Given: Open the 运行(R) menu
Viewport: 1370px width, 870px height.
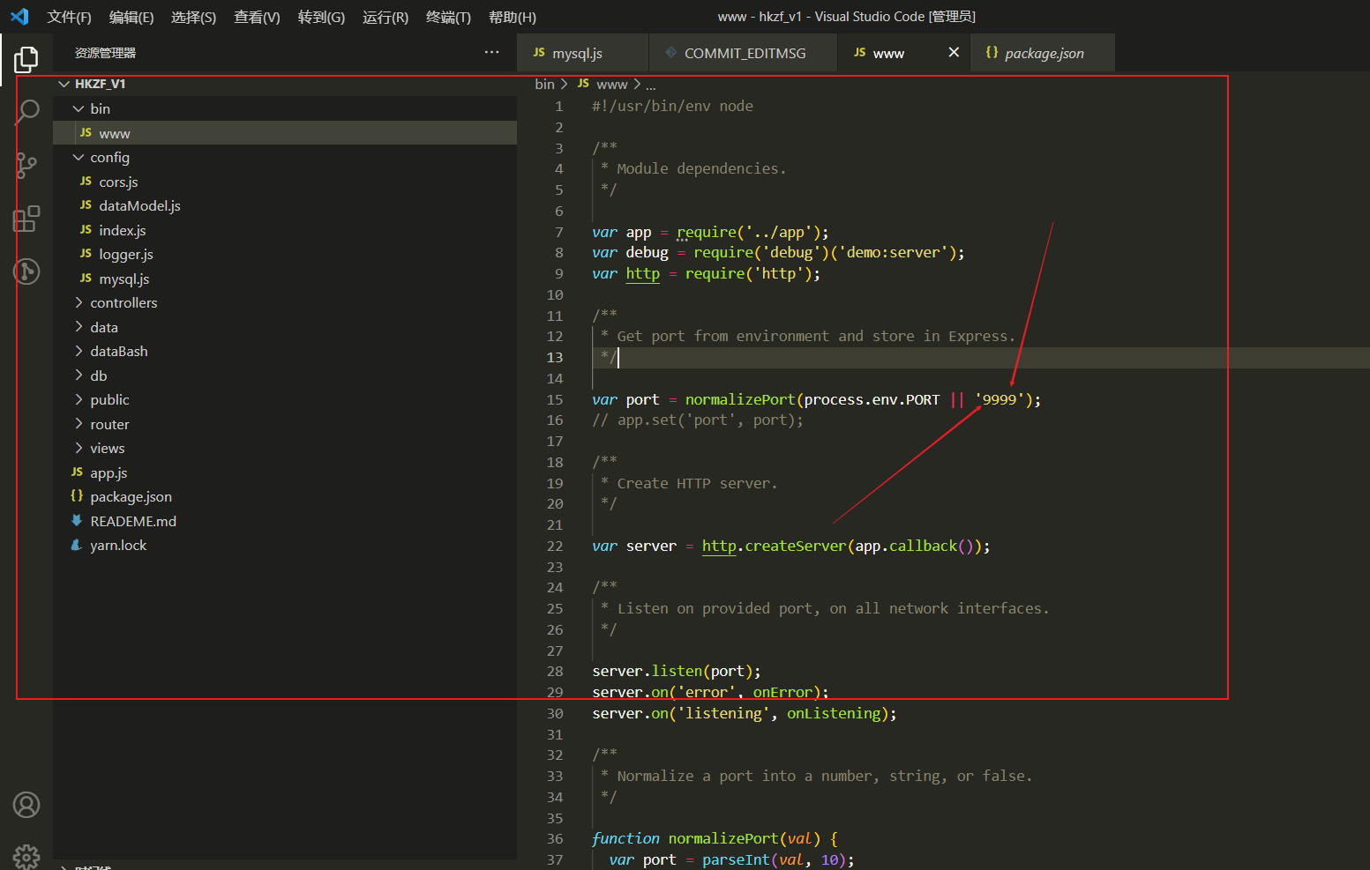Looking at the screenshot, I should pyautogui.click(x=386, y=17).
